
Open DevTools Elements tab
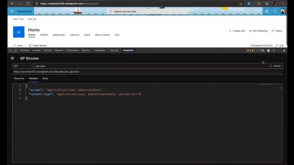coord(24,50)
